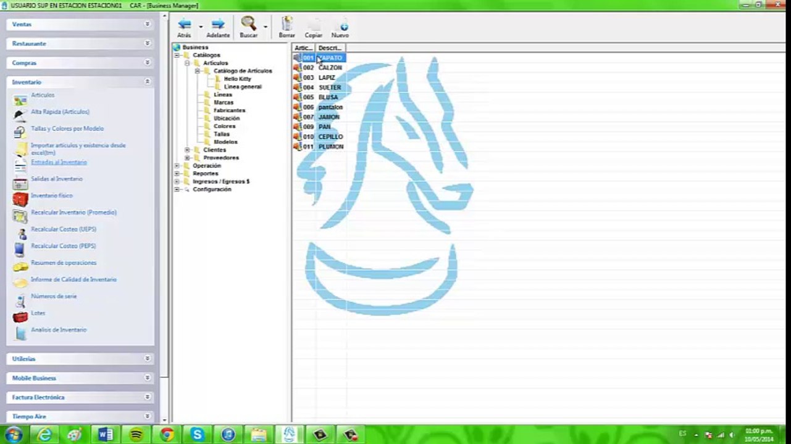This screenshot has width=791, height=444.
Task: Click the Alta Rápida (Artículos) icon
Action: pos(20,115)
